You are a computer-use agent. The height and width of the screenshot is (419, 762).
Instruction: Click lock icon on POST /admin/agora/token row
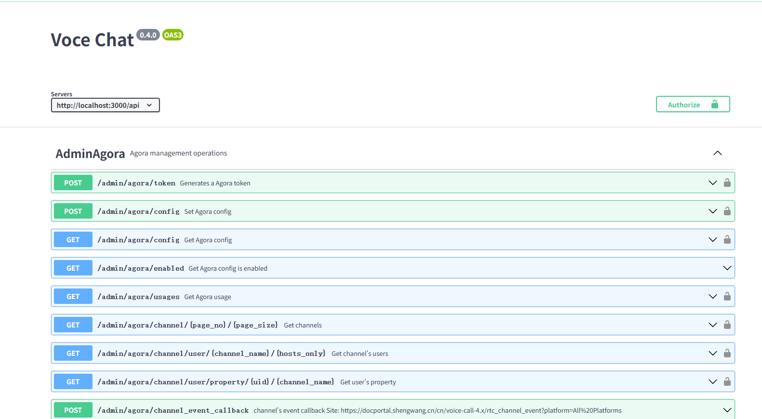(727, 183)
